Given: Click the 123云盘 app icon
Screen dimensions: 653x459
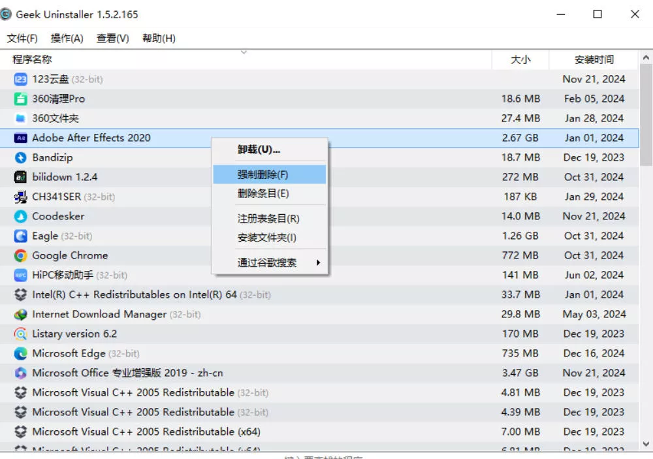Looking at the screenshot, I should (x=20, y=79).
